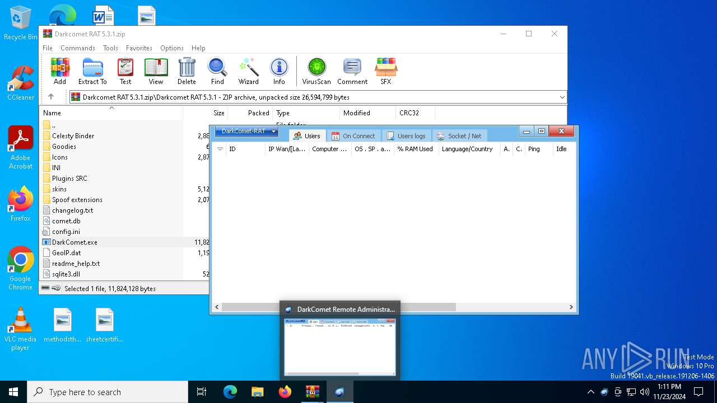Expand the archive path dropdown
Viewport: 717px width, 403px height.
562,97
